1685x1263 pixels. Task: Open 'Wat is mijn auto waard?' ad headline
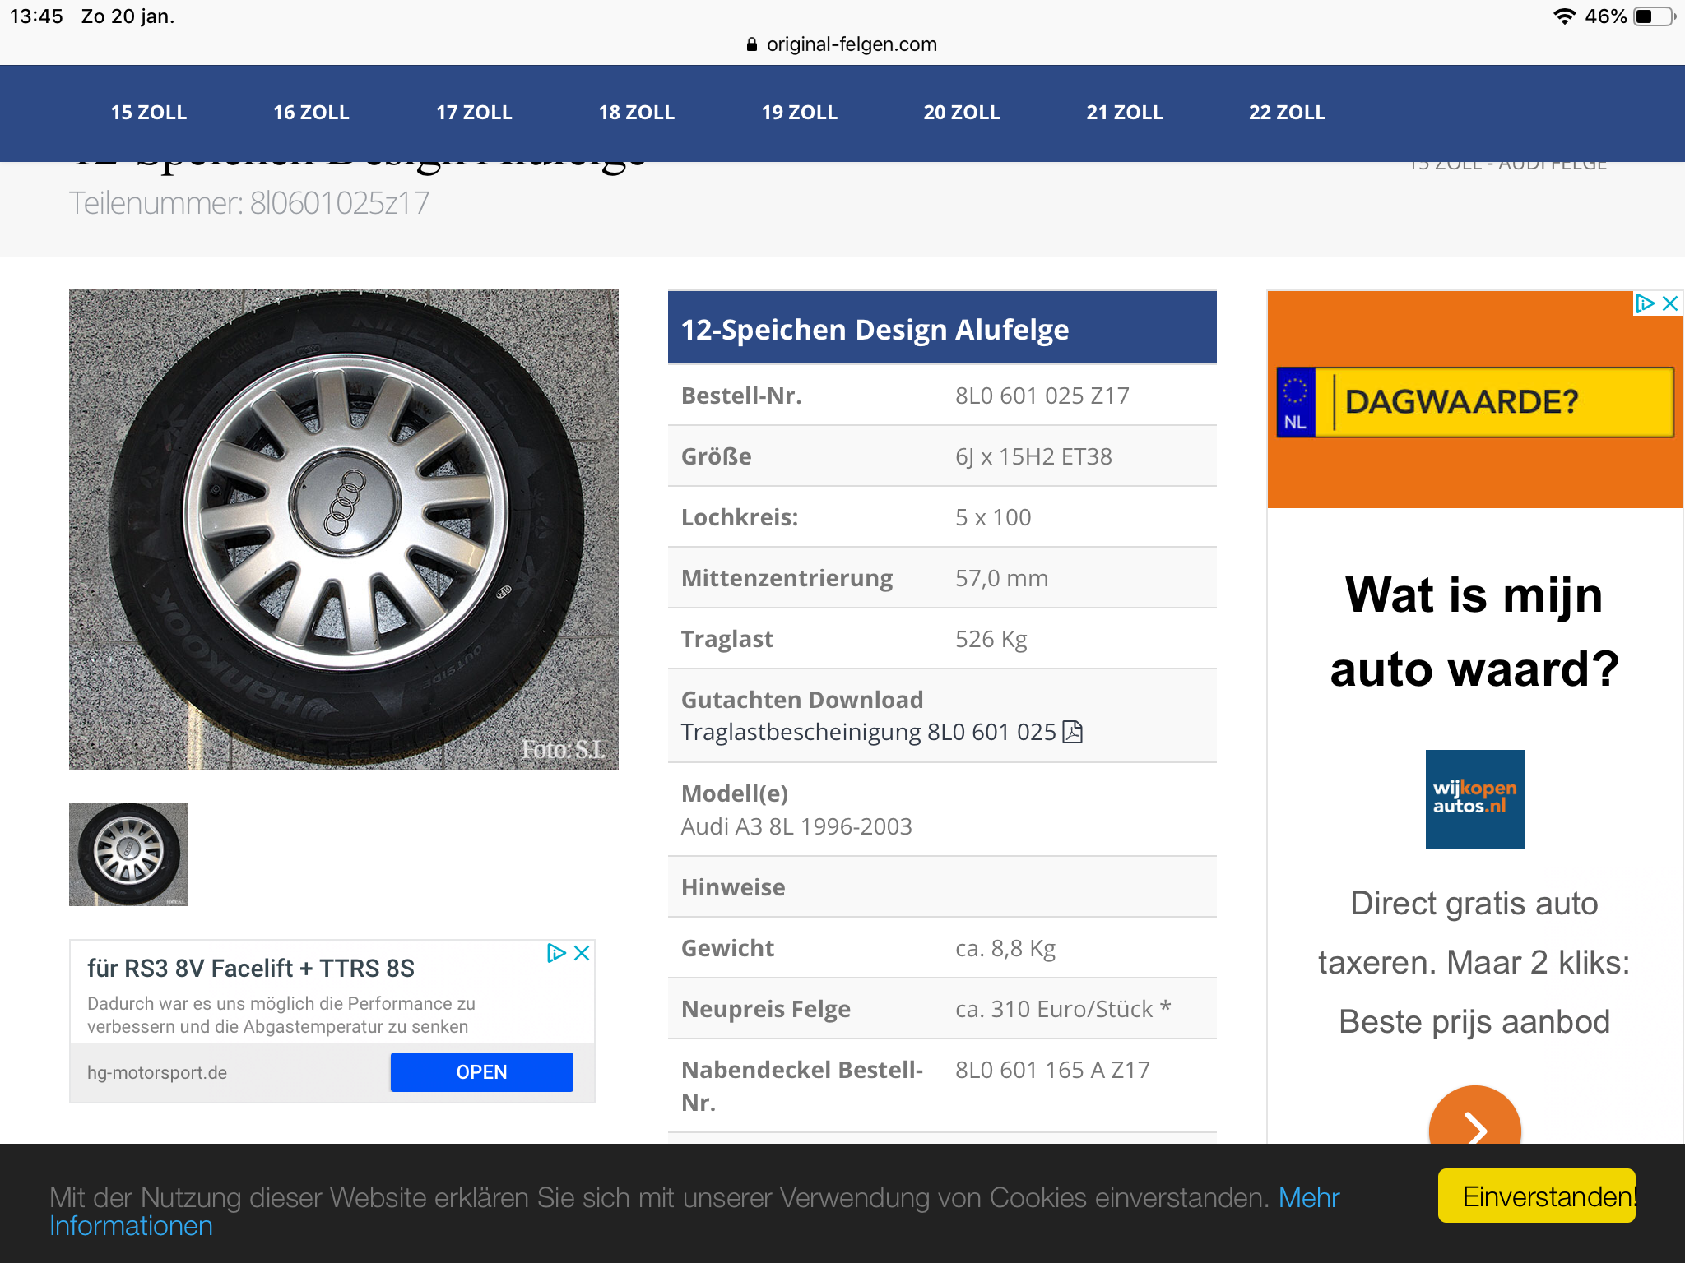pyautogui.click(x=1474, y=631)
